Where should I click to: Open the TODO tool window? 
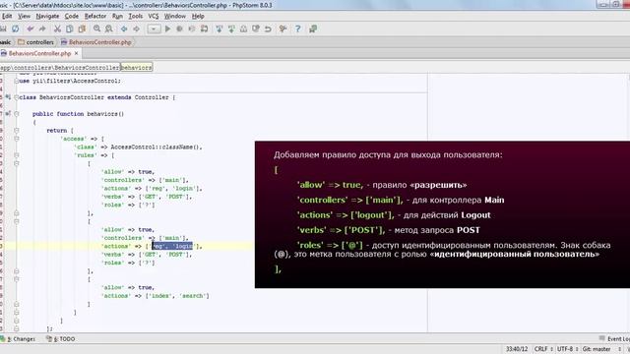click(61, 339)
